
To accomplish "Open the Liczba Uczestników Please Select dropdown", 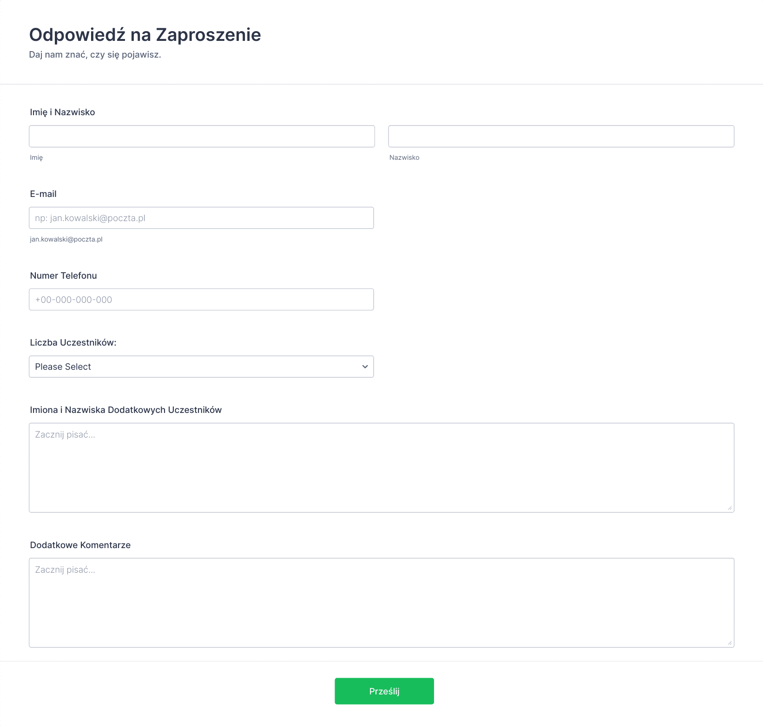I will click(201, 366).
